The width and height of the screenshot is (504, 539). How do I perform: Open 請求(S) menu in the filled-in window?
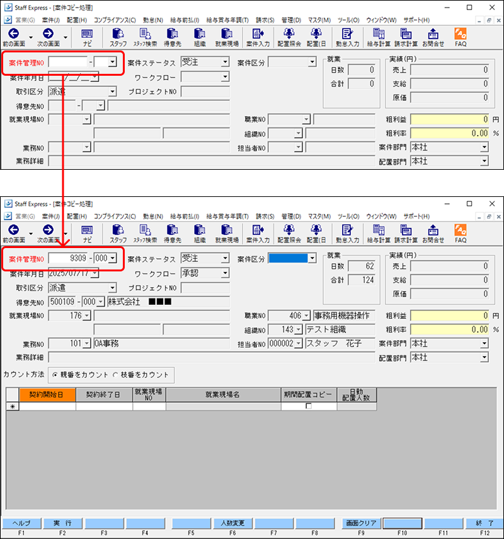[x=265, y=216]
